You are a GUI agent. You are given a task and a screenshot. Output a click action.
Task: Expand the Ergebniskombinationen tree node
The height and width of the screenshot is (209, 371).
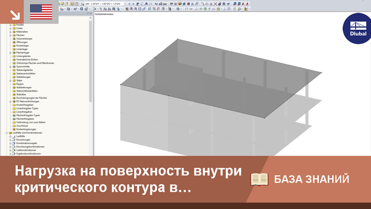coord(10,154)
